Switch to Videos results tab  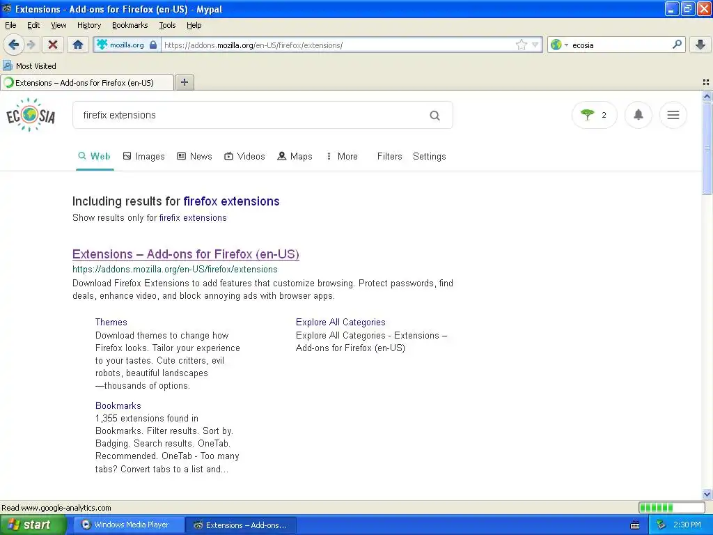click(x=244, y=157)
